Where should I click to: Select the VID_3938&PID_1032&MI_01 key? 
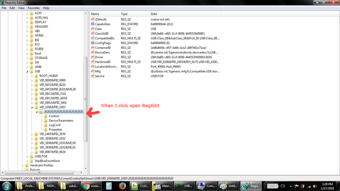click(57, 147)
